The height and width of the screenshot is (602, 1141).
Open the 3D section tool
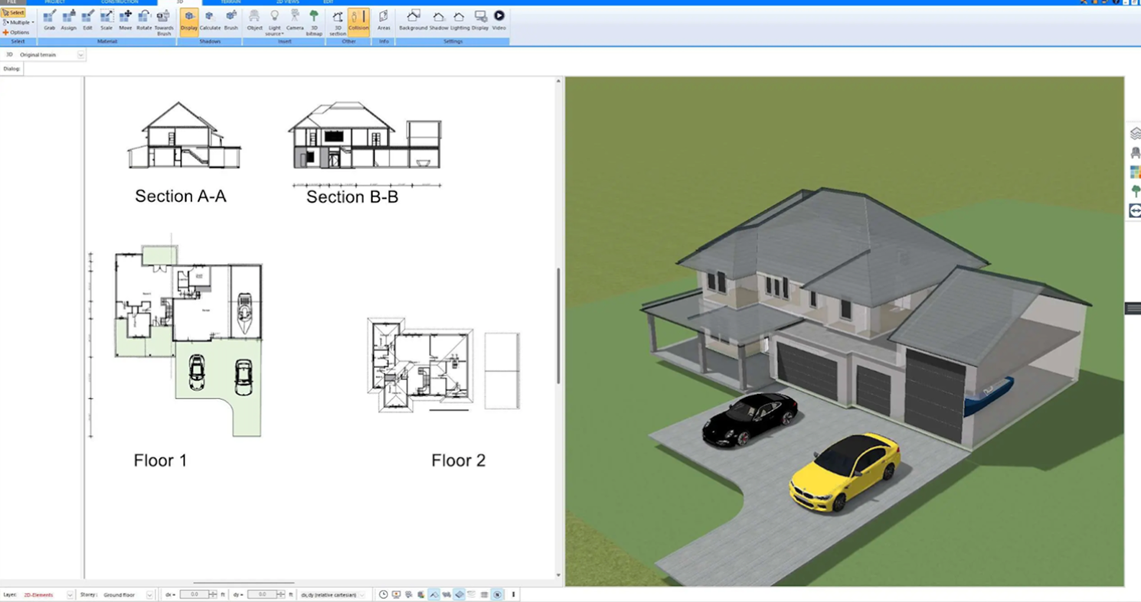coord(338,23)
